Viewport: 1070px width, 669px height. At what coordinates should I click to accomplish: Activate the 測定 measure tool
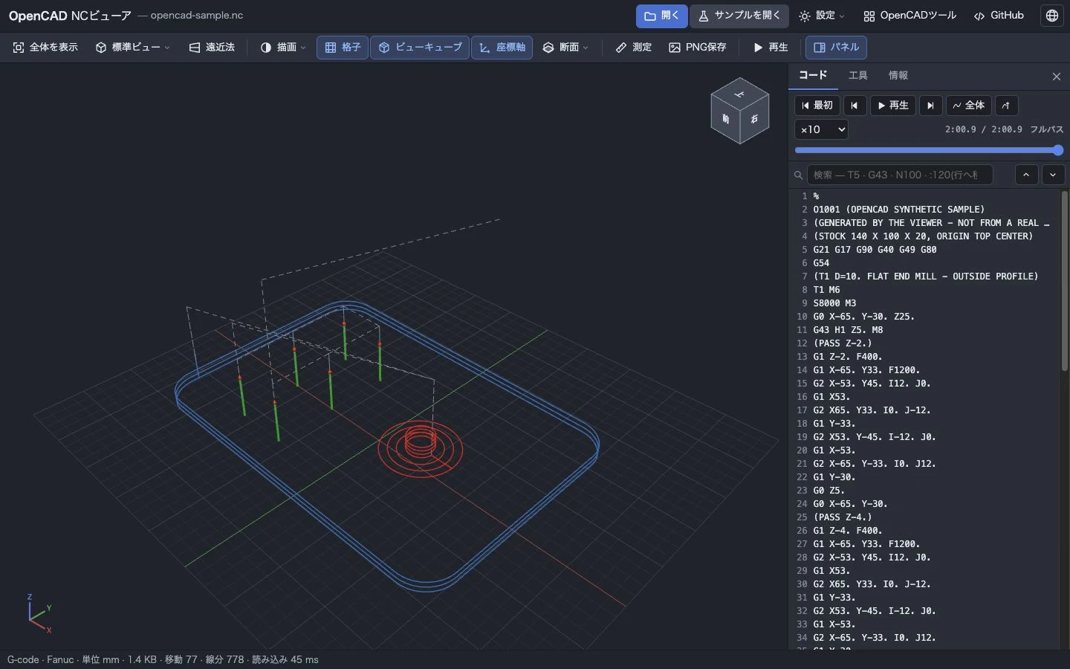(x=633, y=48)
